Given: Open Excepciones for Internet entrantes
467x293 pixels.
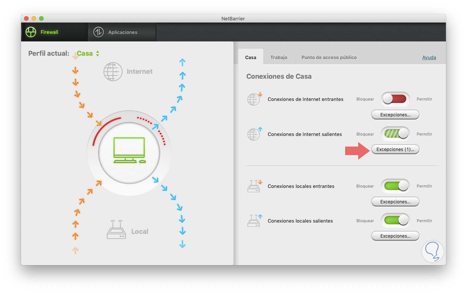Looking at the screenshot, I should (395, 114).
